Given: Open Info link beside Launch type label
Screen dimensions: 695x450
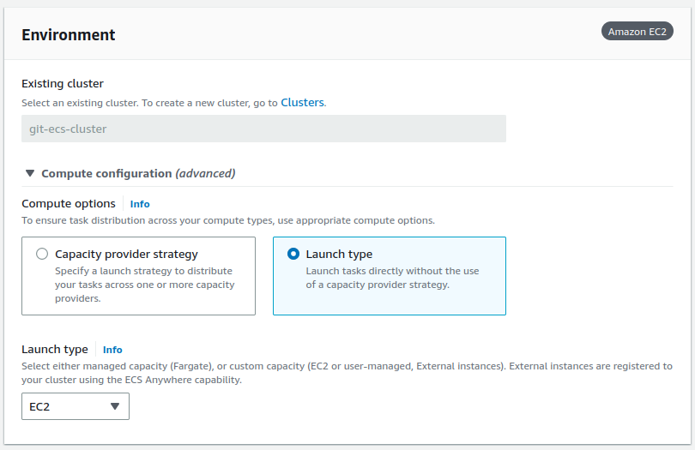Looking at the screenshot, I should (x=112, y=350).
